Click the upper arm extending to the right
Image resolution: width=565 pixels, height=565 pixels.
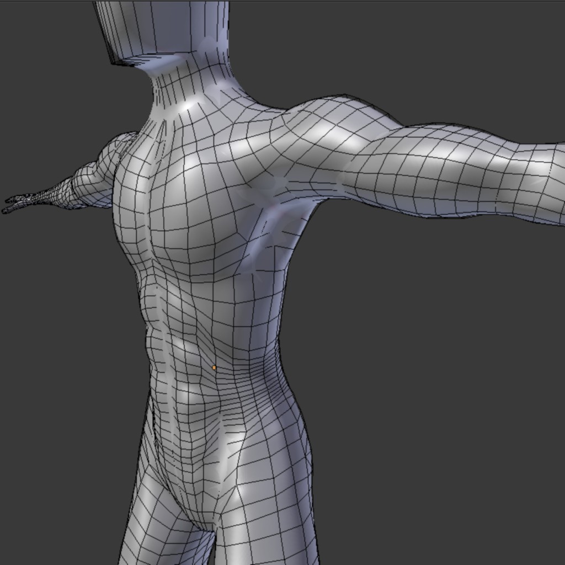point(419,166)
